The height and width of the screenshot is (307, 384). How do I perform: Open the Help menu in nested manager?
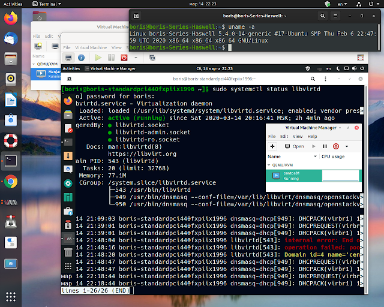click(x=312, y=136)
